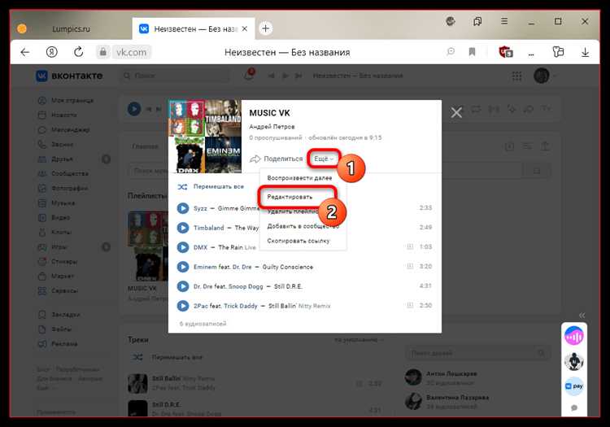Reload the page with the refresh icon
Viewport: 610px width, 427px height.
click(x=79, y=52)
